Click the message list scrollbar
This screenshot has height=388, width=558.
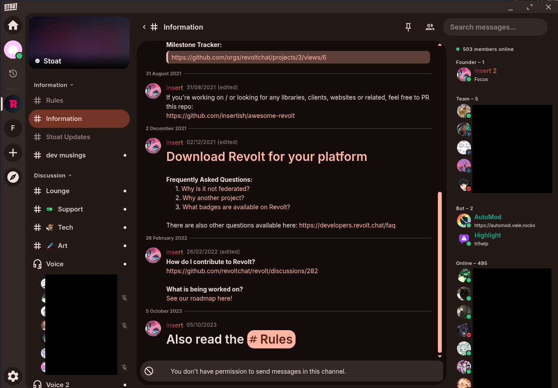(440, 272)
